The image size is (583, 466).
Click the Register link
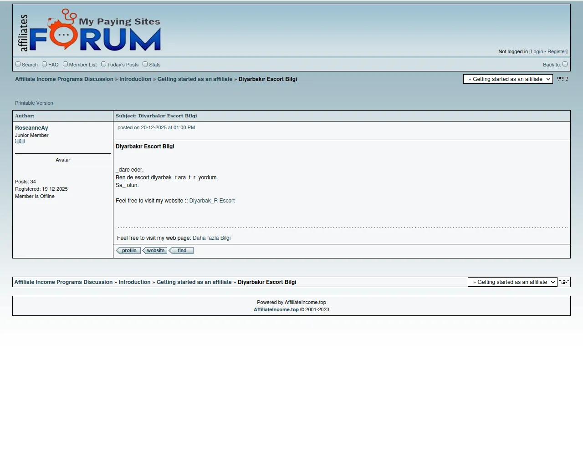click(x=557, y=52)
